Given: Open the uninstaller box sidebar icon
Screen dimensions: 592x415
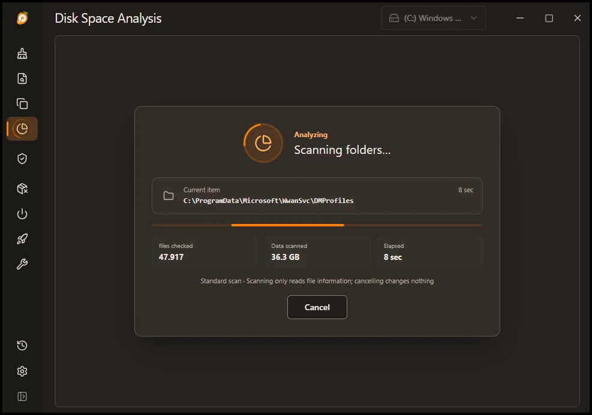Looking at the screenshot, I should coord(22,189).
